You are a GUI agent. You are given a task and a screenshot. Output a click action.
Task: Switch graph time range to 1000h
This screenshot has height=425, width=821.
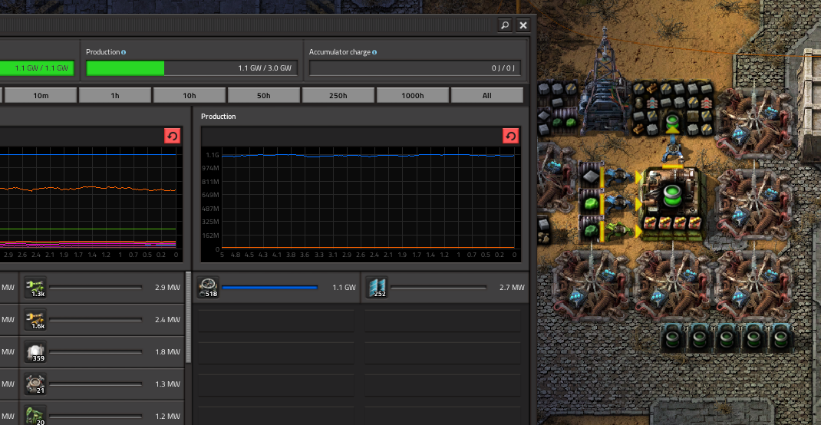(x=412, y=95)
